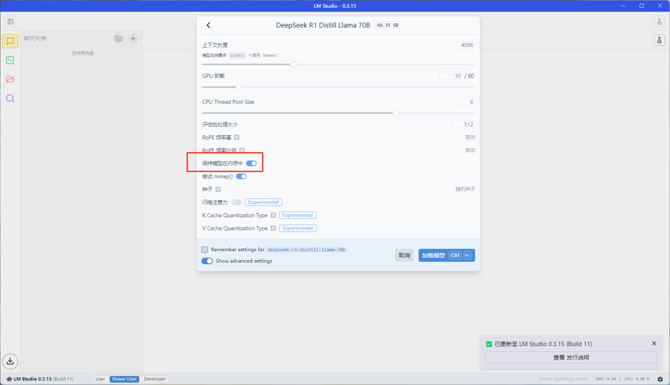670x385 pixels.
Task: Toggle the 尝试 mmap() switch
Action: (x=241, y=177)
